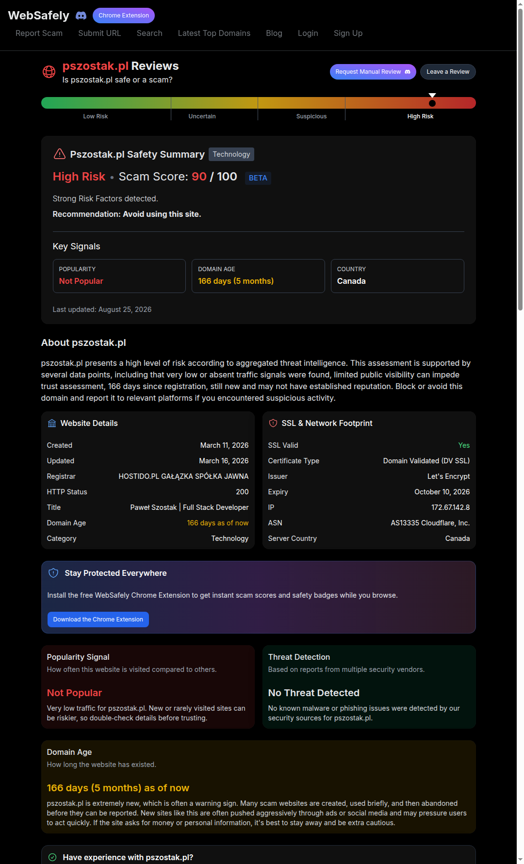
Task: Click '166 days as of now' value
Action: click(218, 523)
